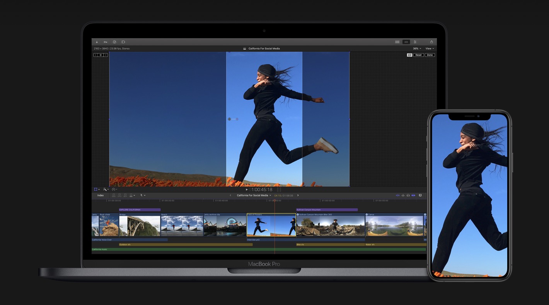Toggle solo headphones button

pyautogui.click(x=408, y=195)
